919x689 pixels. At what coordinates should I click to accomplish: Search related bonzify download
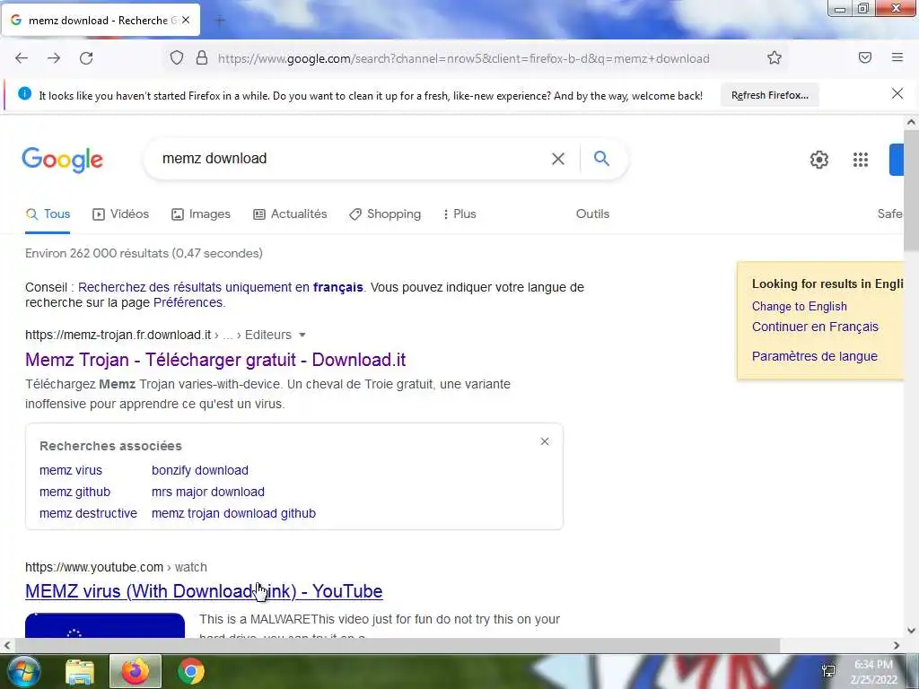[200, 470]
